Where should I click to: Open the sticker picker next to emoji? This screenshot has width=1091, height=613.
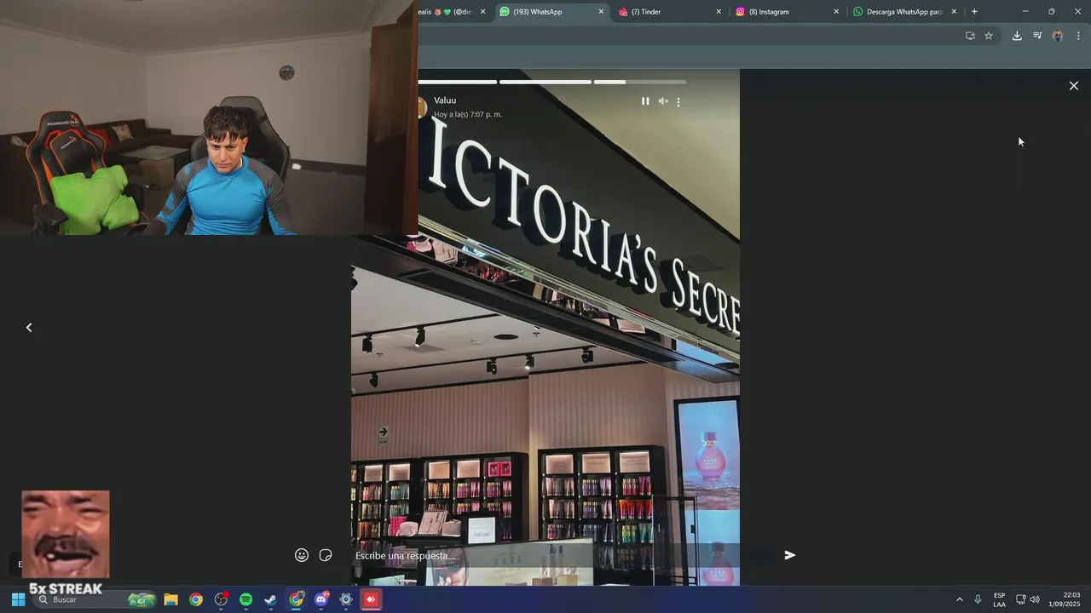click(x=326, y=555)
